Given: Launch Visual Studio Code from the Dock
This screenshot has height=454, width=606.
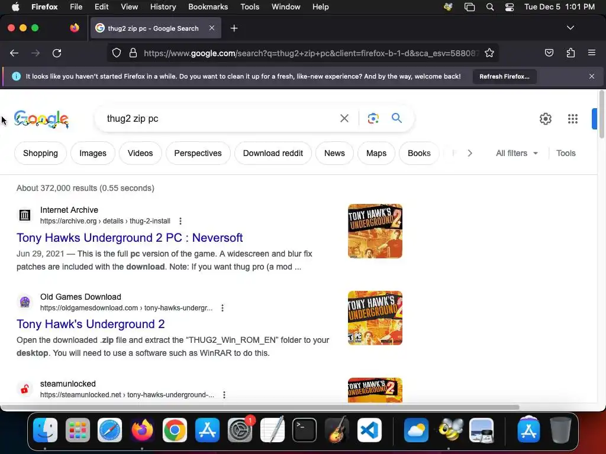Looking at the screenshot, I should [369, 430].
